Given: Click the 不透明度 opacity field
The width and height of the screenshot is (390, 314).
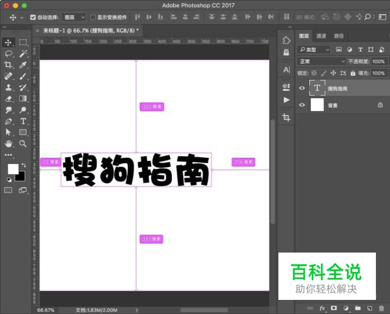Looking at the screenshot, I should tap(378, 61).
